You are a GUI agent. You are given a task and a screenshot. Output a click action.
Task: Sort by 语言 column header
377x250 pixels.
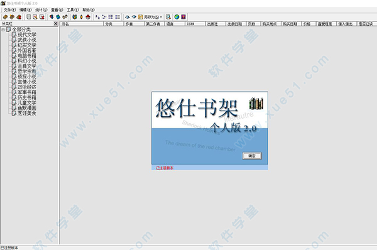[x=175, y=24]
